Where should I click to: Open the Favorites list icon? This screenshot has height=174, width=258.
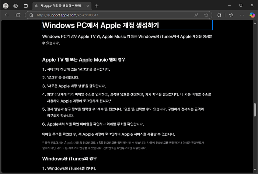click(x=231, y=15)
